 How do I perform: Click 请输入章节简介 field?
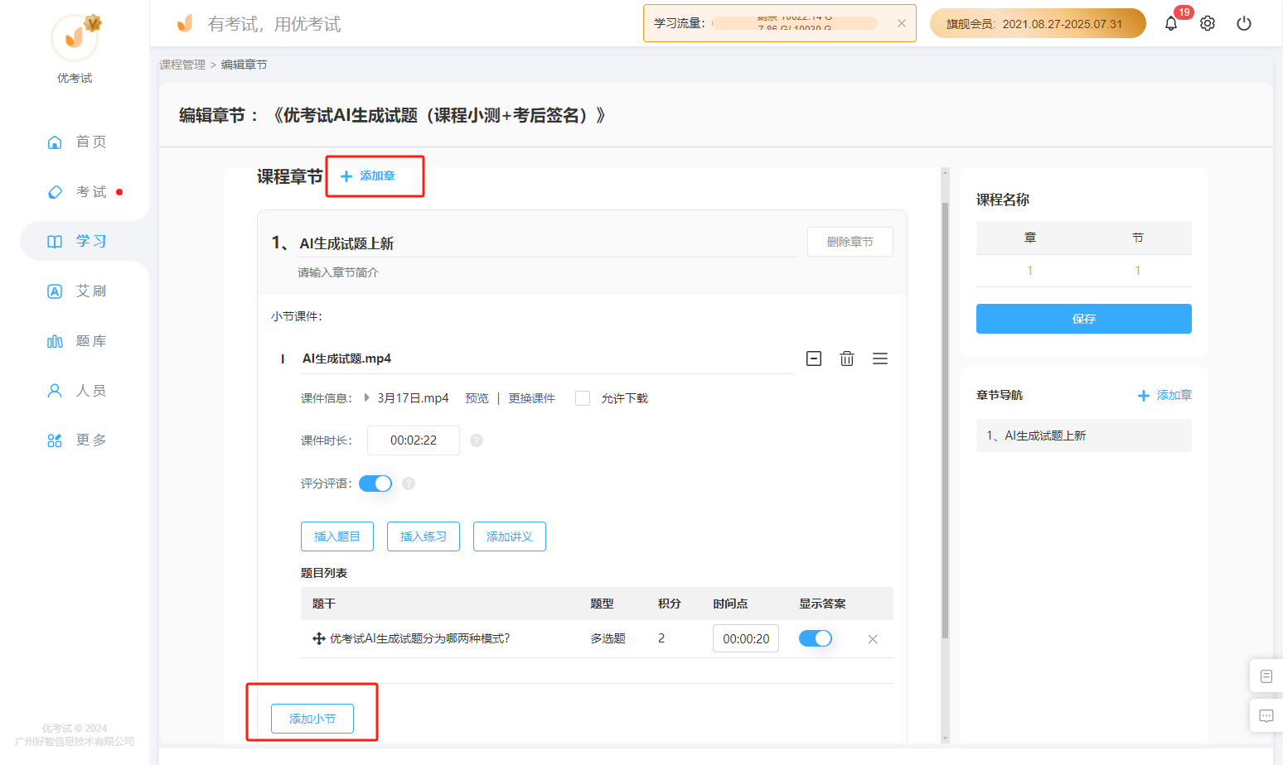pyautogui.click(x=547, y=272)
